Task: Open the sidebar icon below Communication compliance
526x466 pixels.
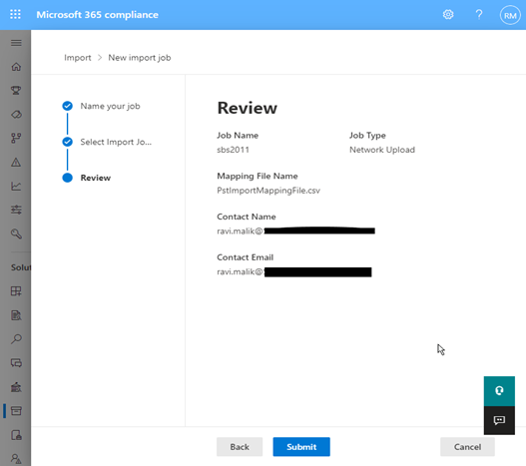Action: tap(16, 387)
